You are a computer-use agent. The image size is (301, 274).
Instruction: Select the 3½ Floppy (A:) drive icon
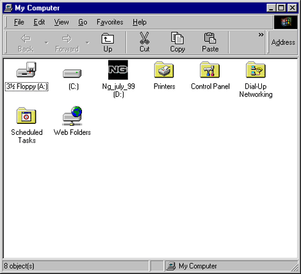pyautogui.click(x=26, y=70)
